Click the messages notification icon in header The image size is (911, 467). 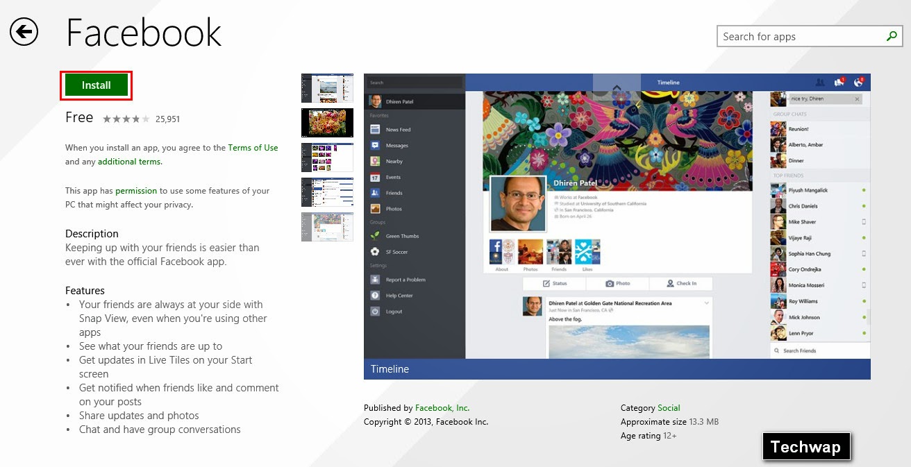coord(839,82)
